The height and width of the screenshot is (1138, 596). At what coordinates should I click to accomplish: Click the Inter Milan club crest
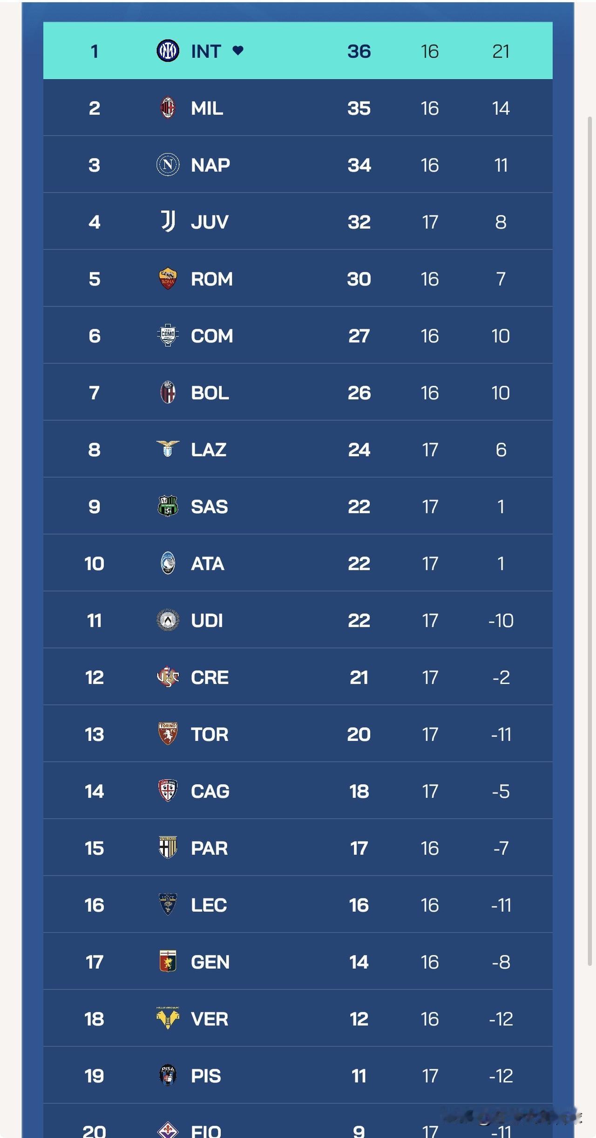point(168,51)
